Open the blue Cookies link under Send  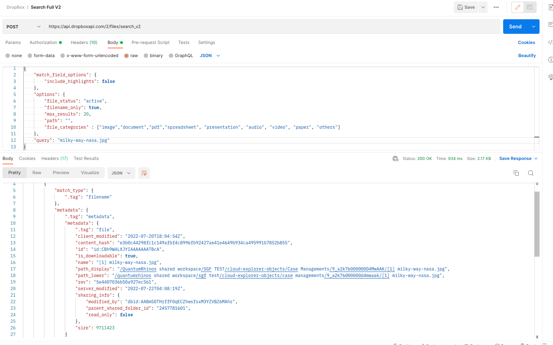(526, 43)
